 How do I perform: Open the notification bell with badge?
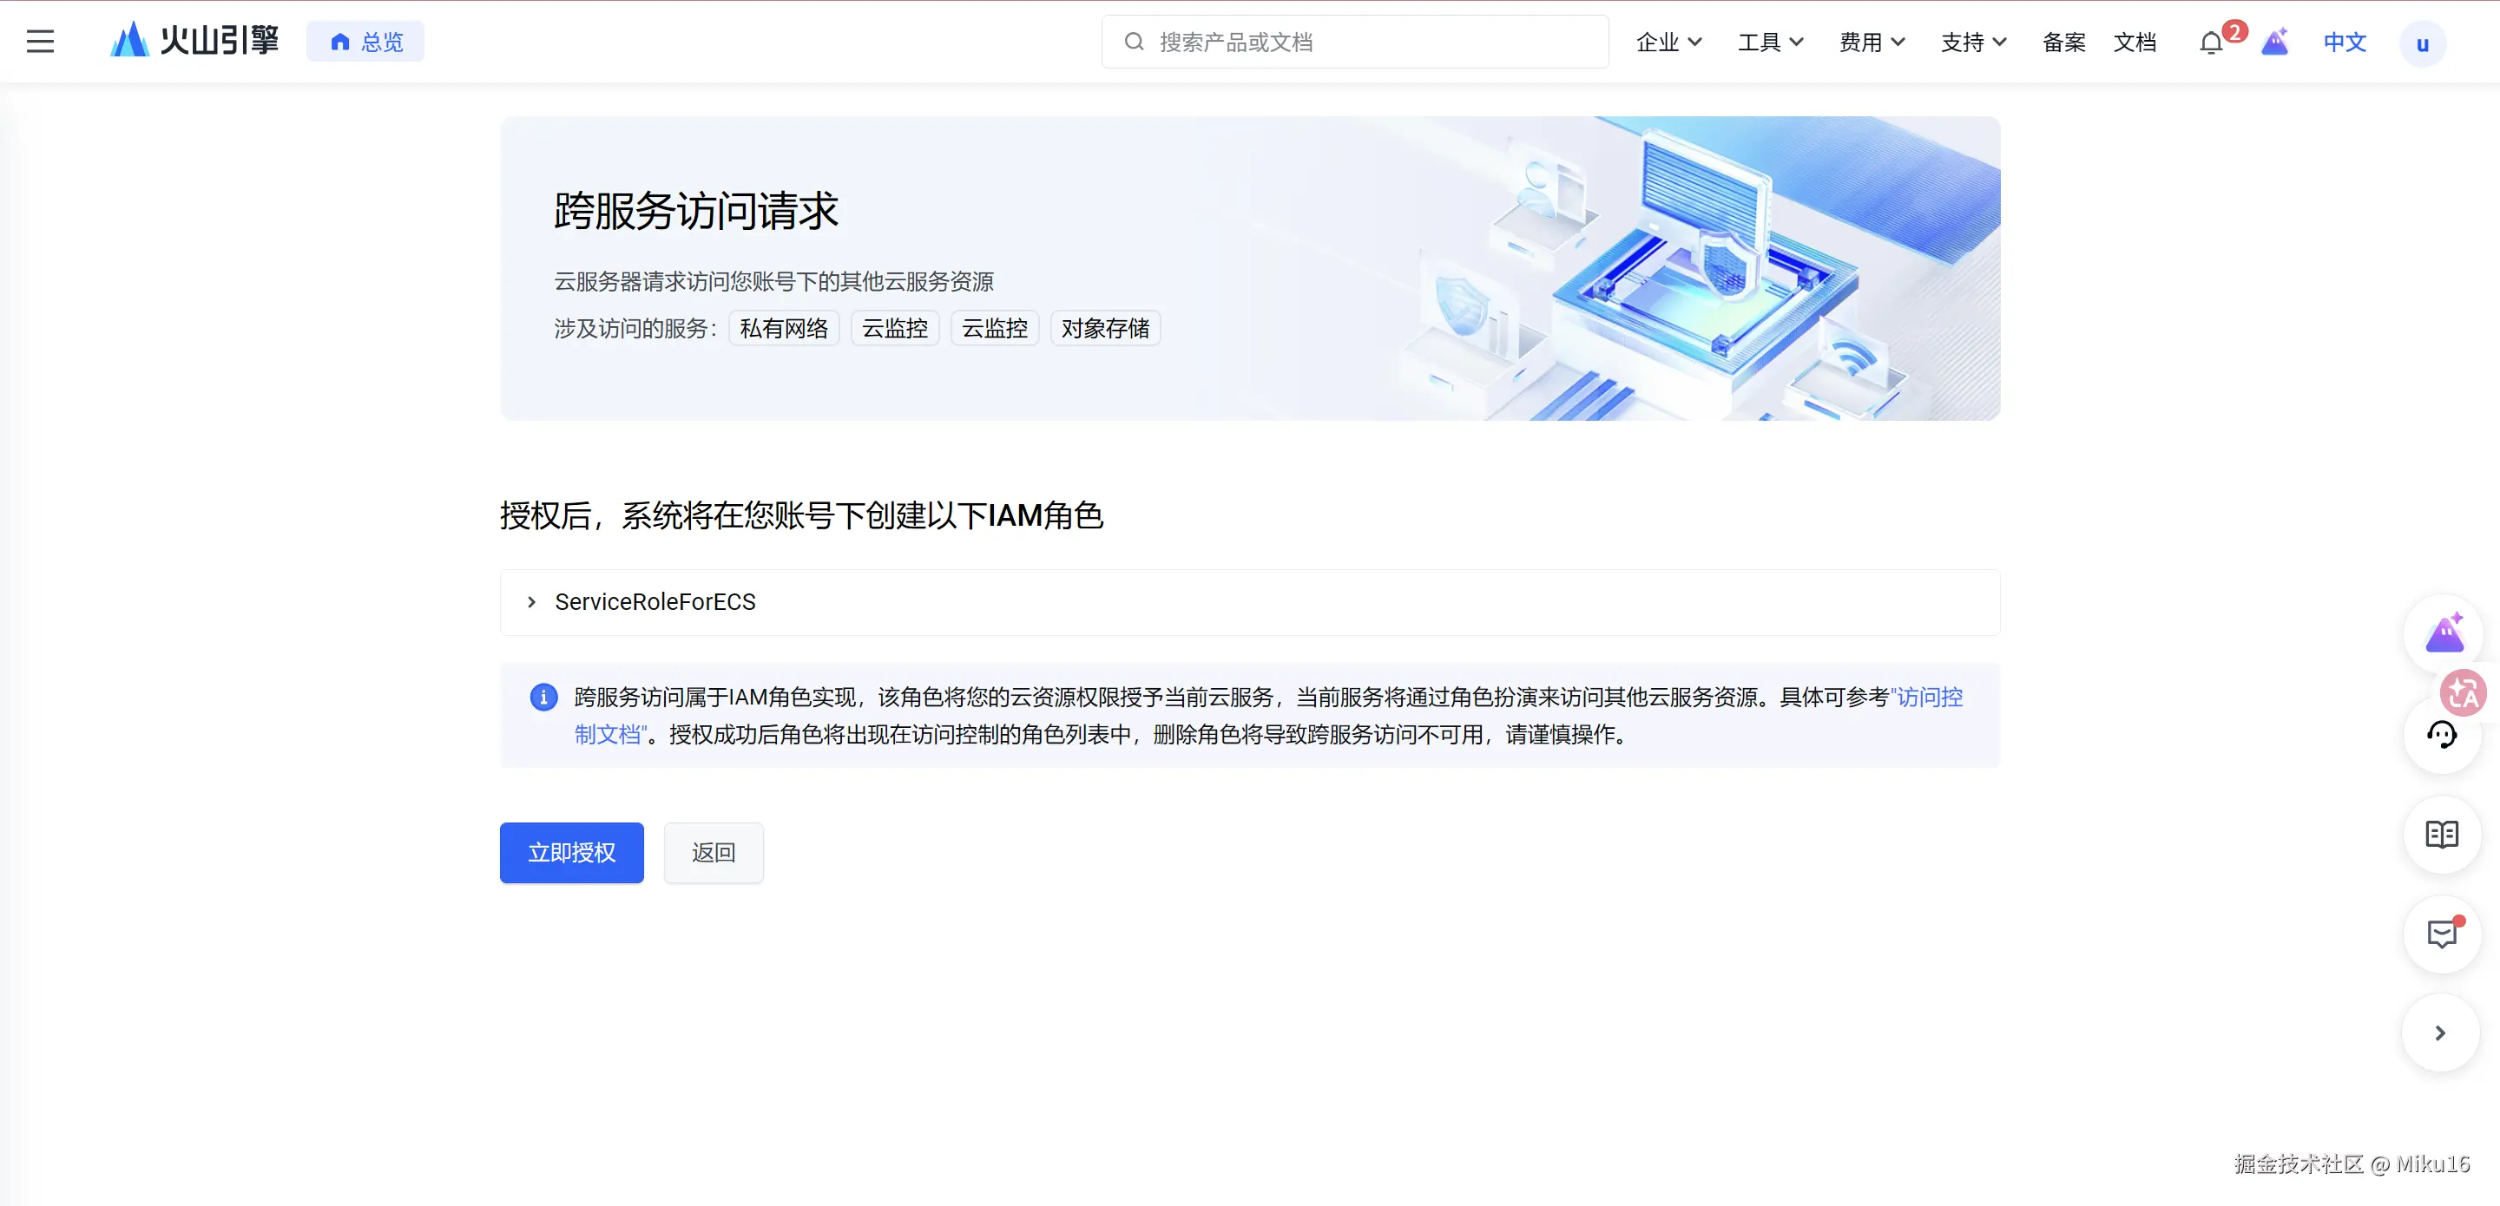tap(2211, 43)
